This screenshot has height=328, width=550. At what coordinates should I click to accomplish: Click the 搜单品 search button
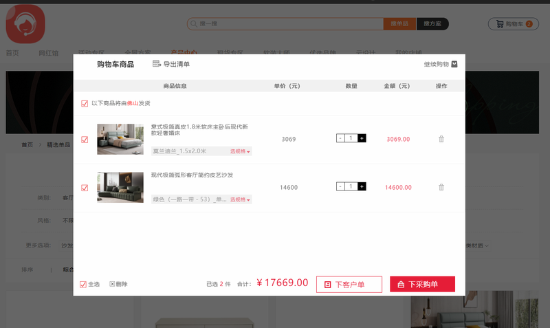[x=399, y=24]
